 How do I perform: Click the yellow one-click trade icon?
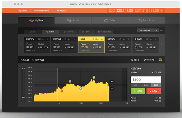click(160, 60)
